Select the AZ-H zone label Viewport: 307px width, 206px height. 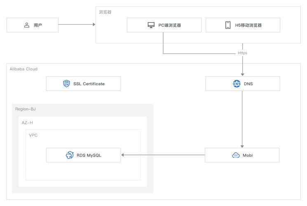27,123
